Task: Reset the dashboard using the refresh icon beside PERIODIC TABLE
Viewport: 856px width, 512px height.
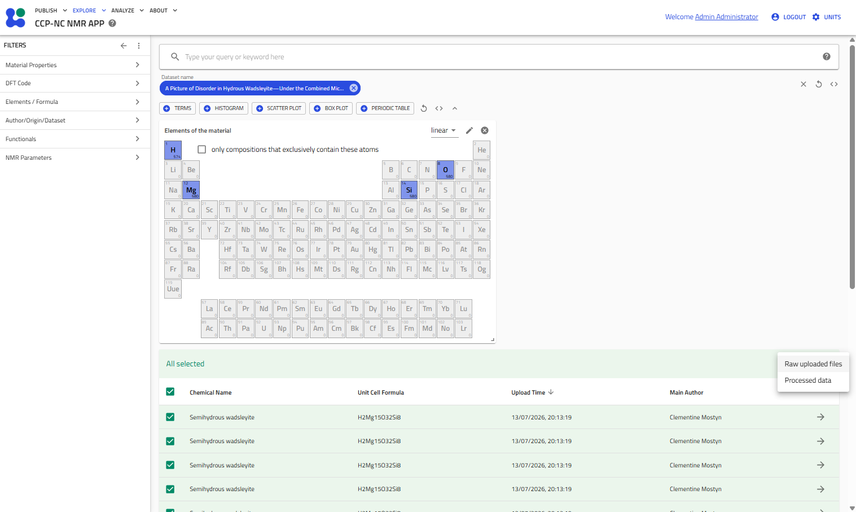Action: click(x=424, y=108)
